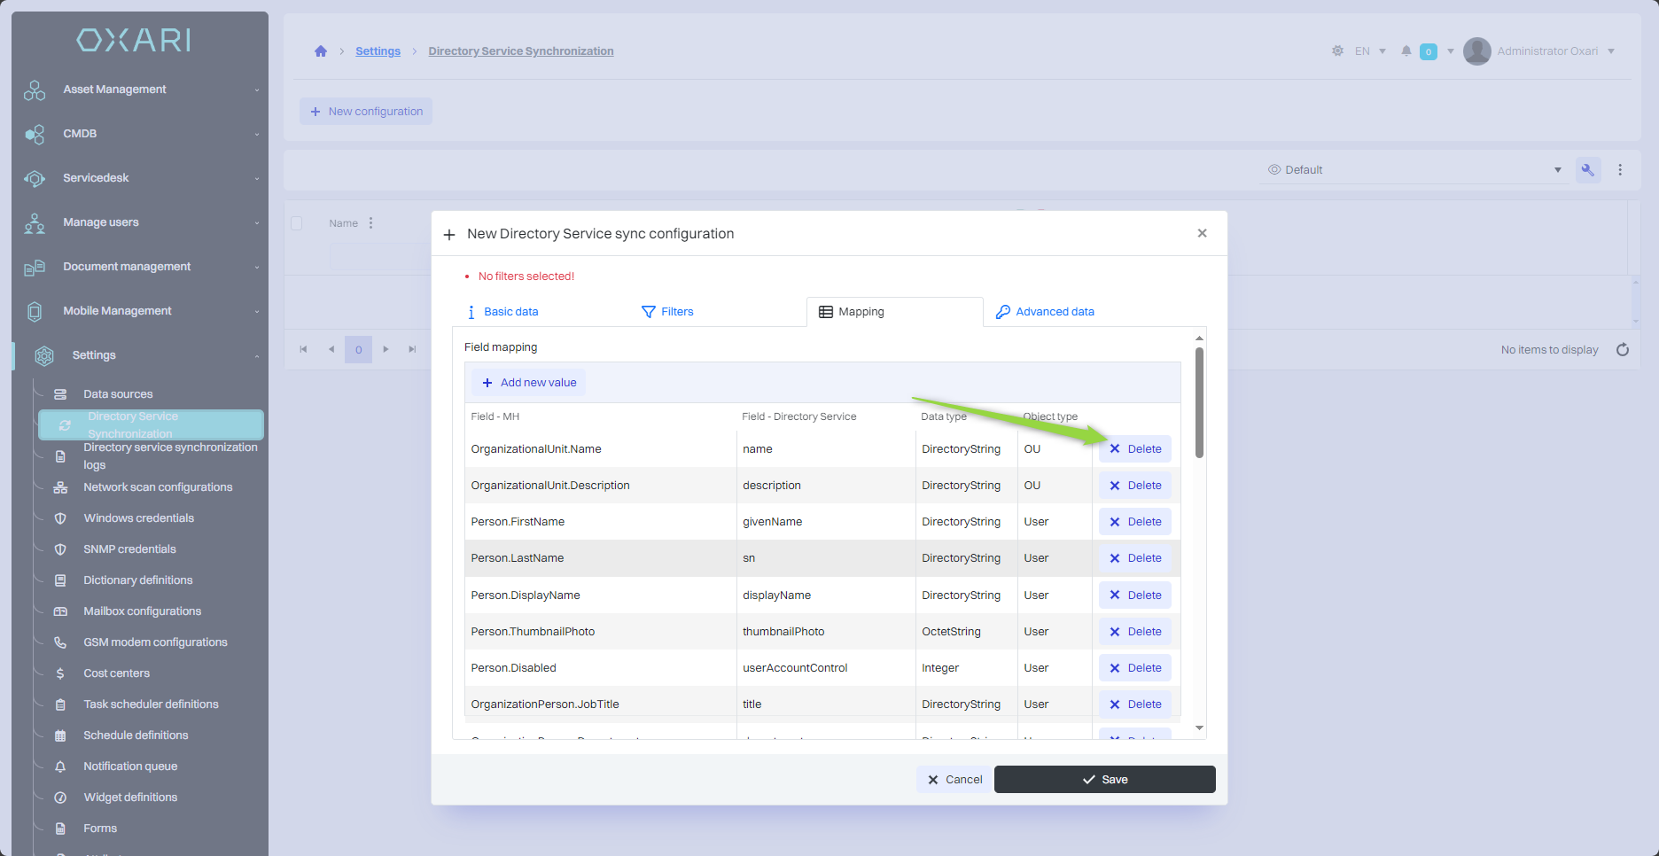Click the theme gear icon in header

[x=1337, y=51]
